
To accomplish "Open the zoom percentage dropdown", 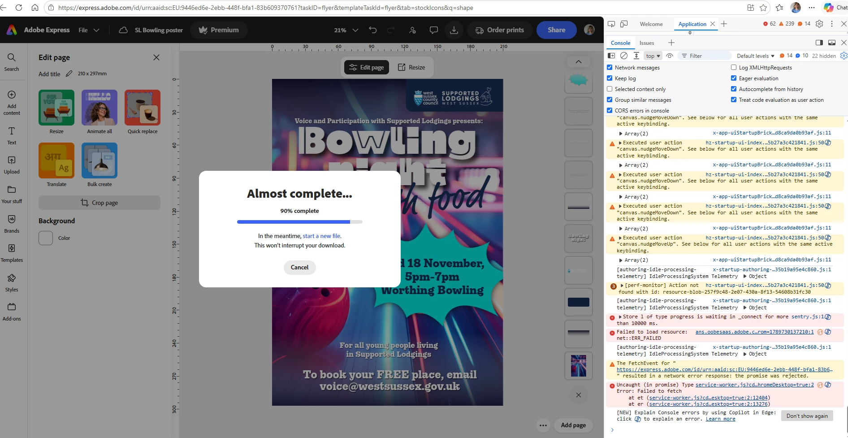I will coord(346,30).
